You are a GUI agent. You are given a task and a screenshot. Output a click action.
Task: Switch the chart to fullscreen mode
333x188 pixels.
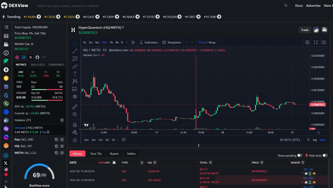[x=316, y=42]
